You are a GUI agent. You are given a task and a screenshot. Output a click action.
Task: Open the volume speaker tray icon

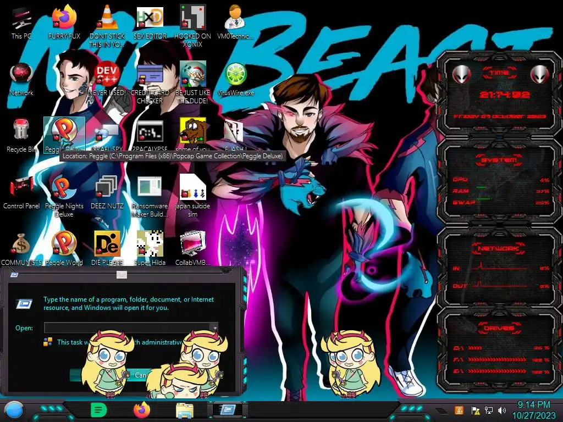click(502, 410)
